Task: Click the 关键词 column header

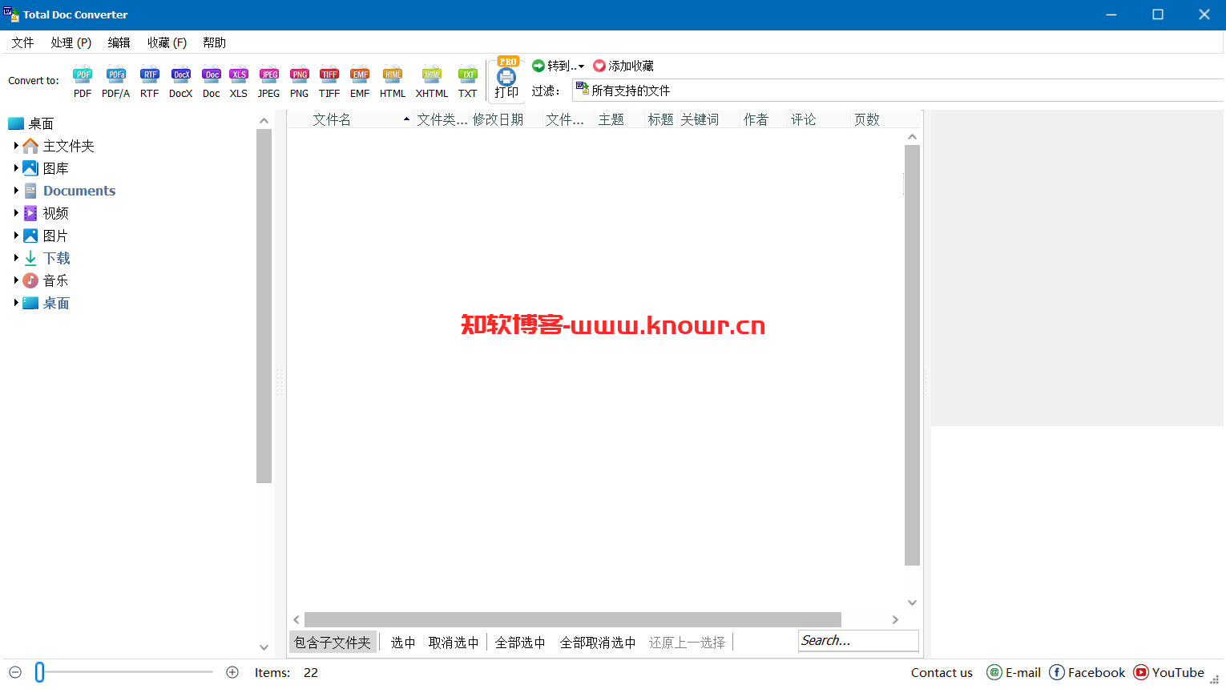Action: click(x=700, y=119)
